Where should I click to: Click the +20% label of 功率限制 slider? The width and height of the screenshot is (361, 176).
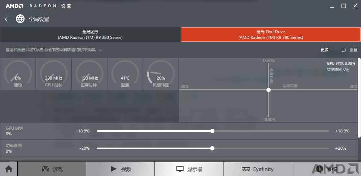click(340, 148)
